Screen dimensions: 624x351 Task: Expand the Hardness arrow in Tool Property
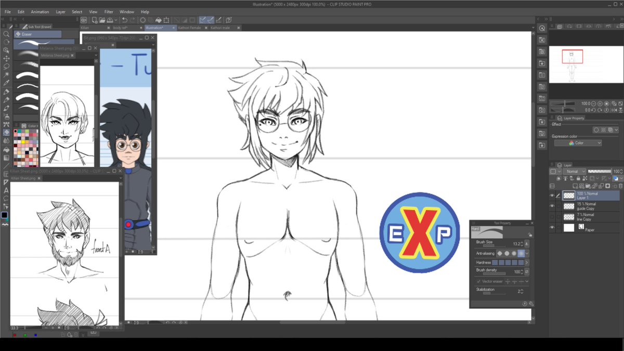click(527, 263)
